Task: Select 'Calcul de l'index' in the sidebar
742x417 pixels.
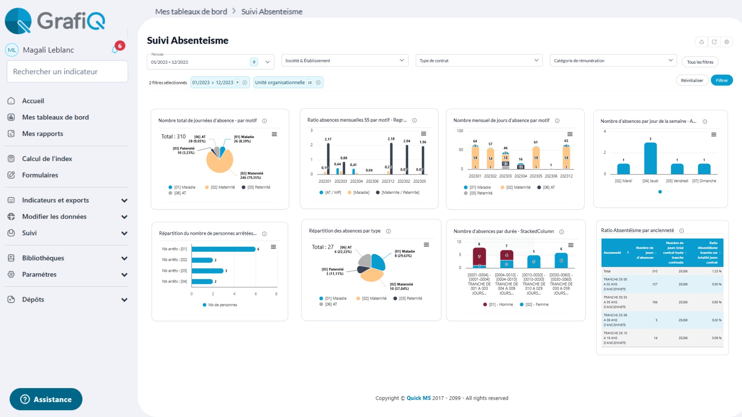Action: tap(47, 158)
